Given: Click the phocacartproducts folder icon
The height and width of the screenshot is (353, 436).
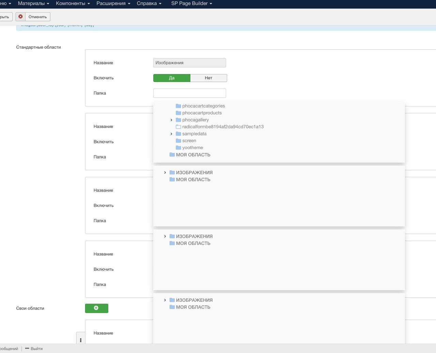Looking at the screenshot, I should coord(178,113).
